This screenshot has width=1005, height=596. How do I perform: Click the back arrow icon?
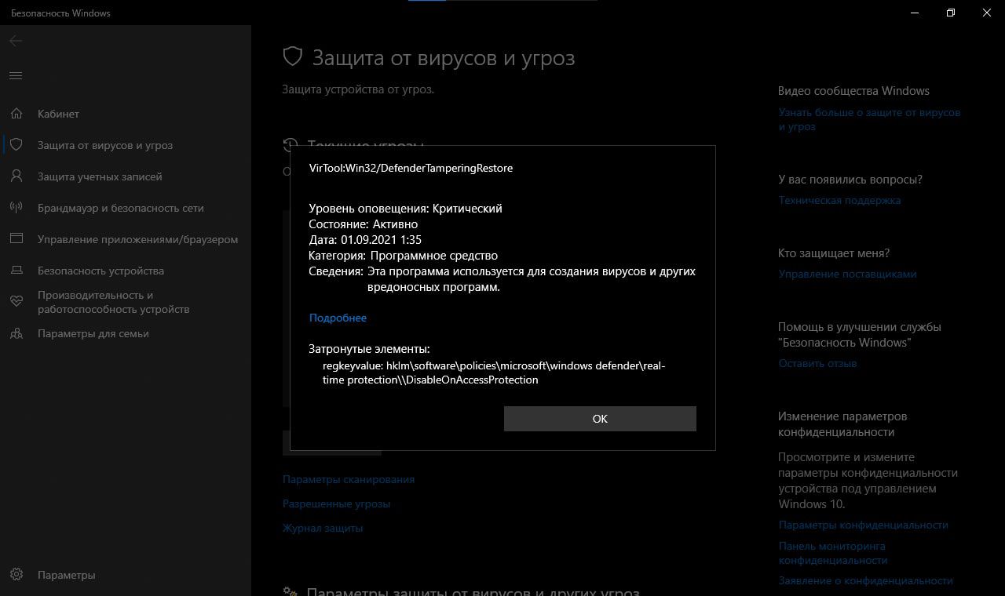16,41
